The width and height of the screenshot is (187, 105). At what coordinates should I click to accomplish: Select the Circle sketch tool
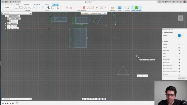(25, 8)
